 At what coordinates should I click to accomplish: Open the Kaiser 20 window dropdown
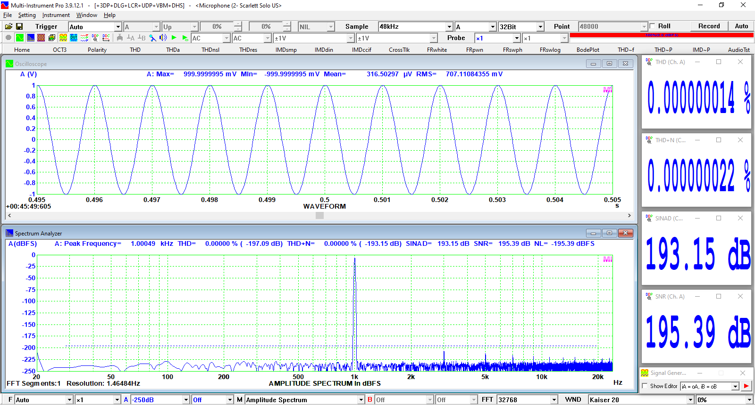click(641, 400)
